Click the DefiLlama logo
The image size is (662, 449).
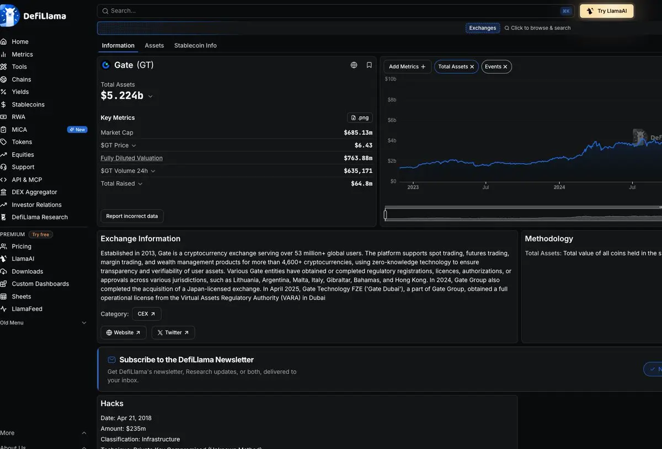[x=33, y=15]
